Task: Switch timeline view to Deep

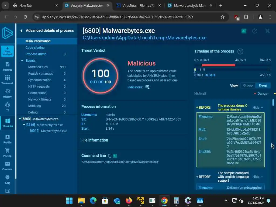Action: point(263,85)
